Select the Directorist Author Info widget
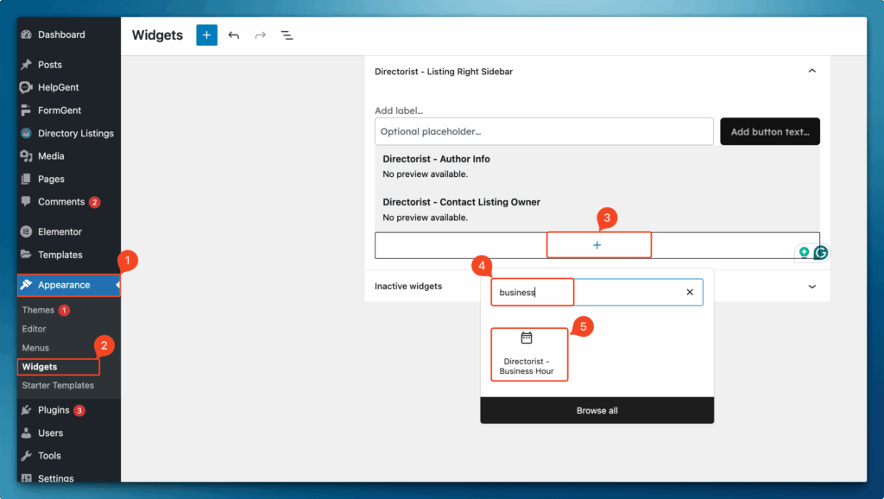The width and height of the screenshot is (884, 499). coord(436,160)
